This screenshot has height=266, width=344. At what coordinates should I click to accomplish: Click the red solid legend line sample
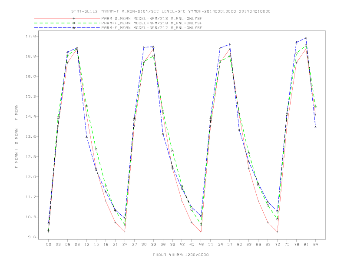(67, 18)
